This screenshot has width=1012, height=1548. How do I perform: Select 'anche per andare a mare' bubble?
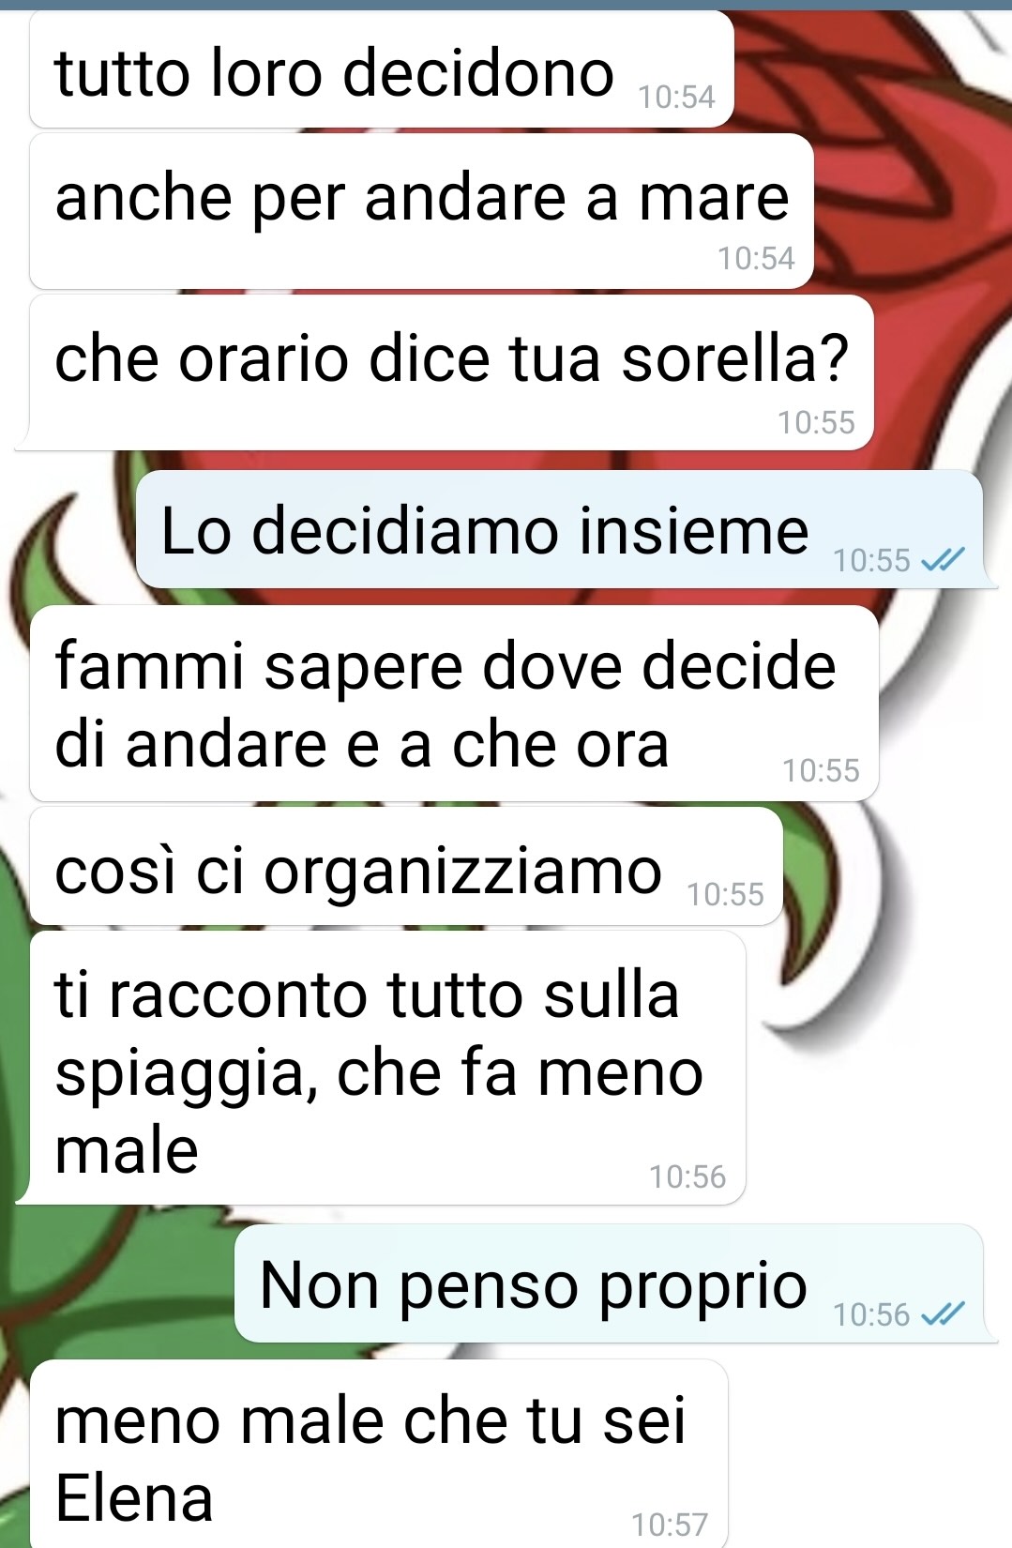tap(421, 212)
